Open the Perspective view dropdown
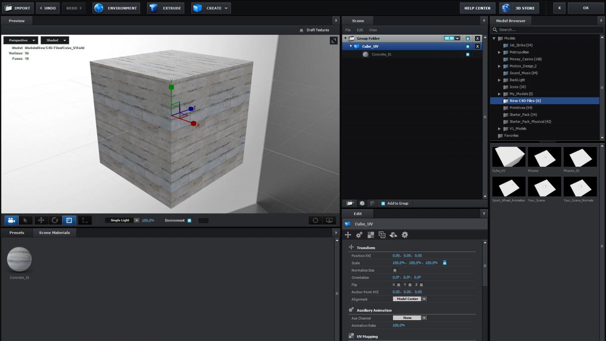The image size is (606, 341). click(x=21, y=40)
